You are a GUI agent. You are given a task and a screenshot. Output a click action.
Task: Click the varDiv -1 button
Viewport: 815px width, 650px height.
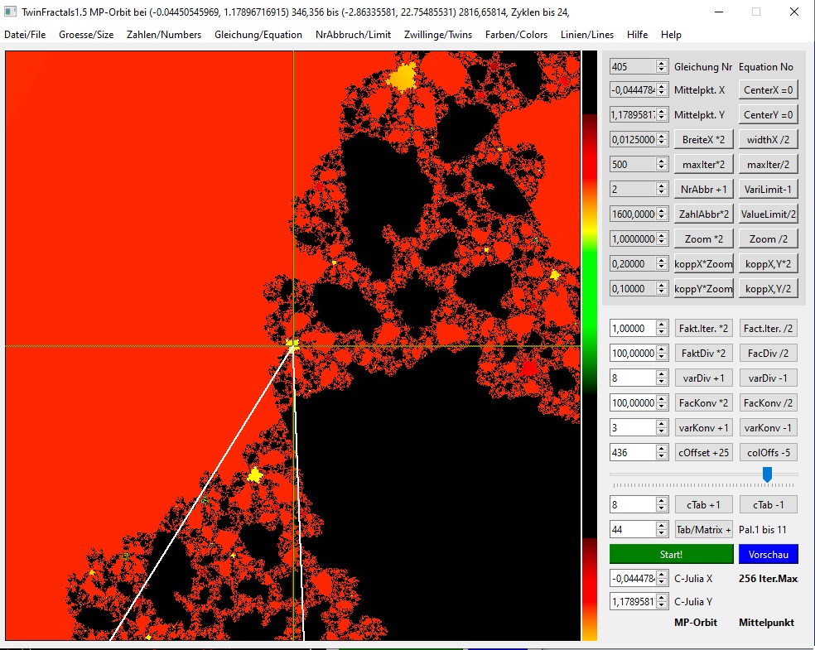click(x=769, y=378)
